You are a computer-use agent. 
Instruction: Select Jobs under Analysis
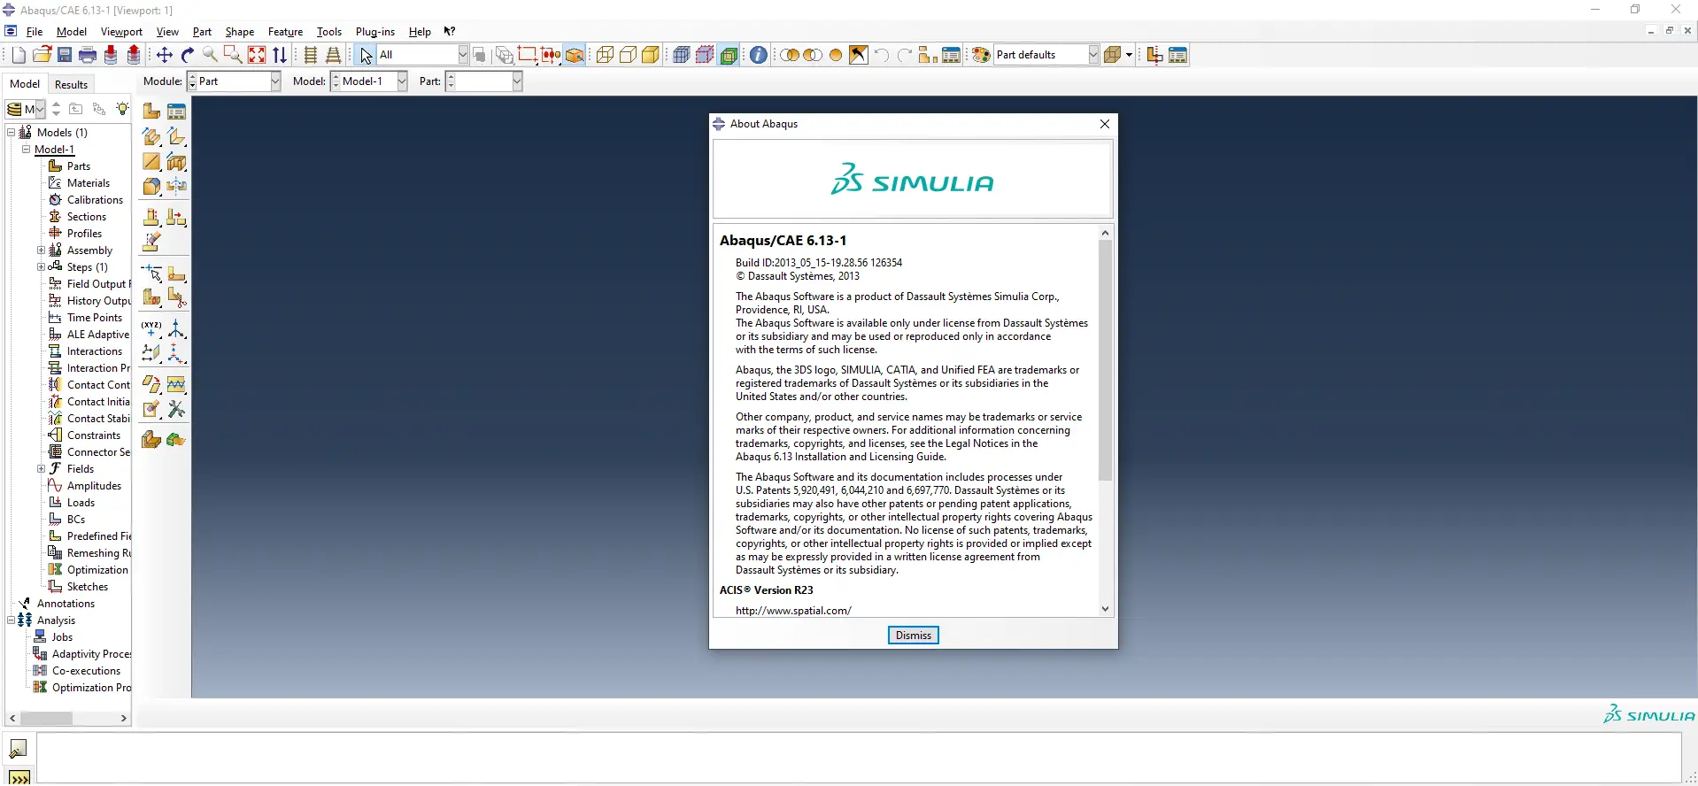pos(62,637)
